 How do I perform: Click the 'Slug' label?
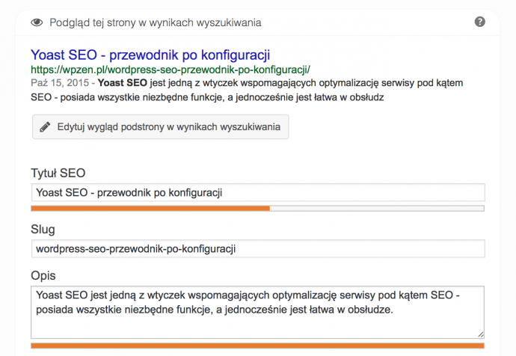coord(43,230)
